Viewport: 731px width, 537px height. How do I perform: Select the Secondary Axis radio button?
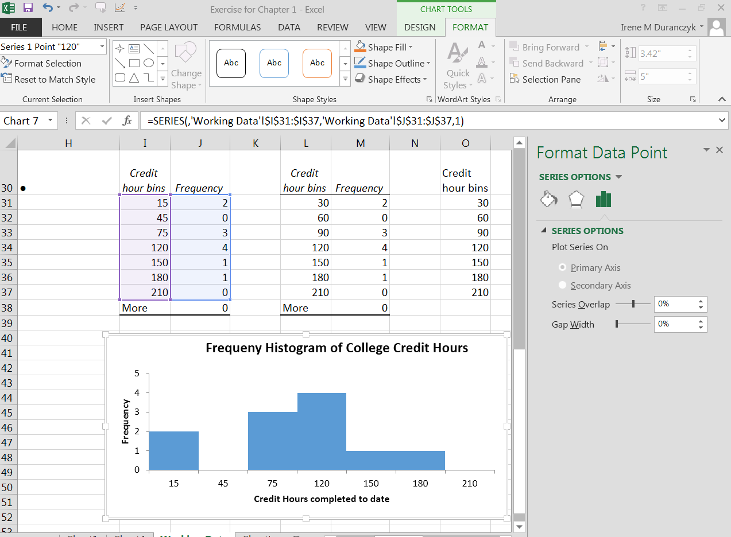tap(563, 285)
